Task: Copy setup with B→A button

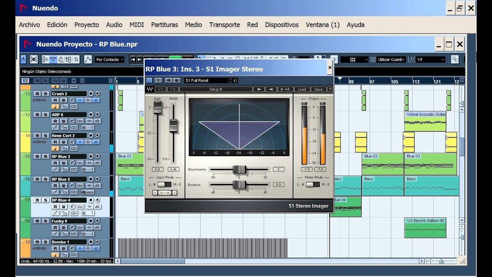Action: (285, 89)
